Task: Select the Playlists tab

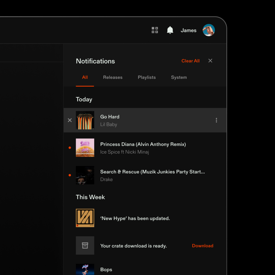Action: (x=147, y=77)
